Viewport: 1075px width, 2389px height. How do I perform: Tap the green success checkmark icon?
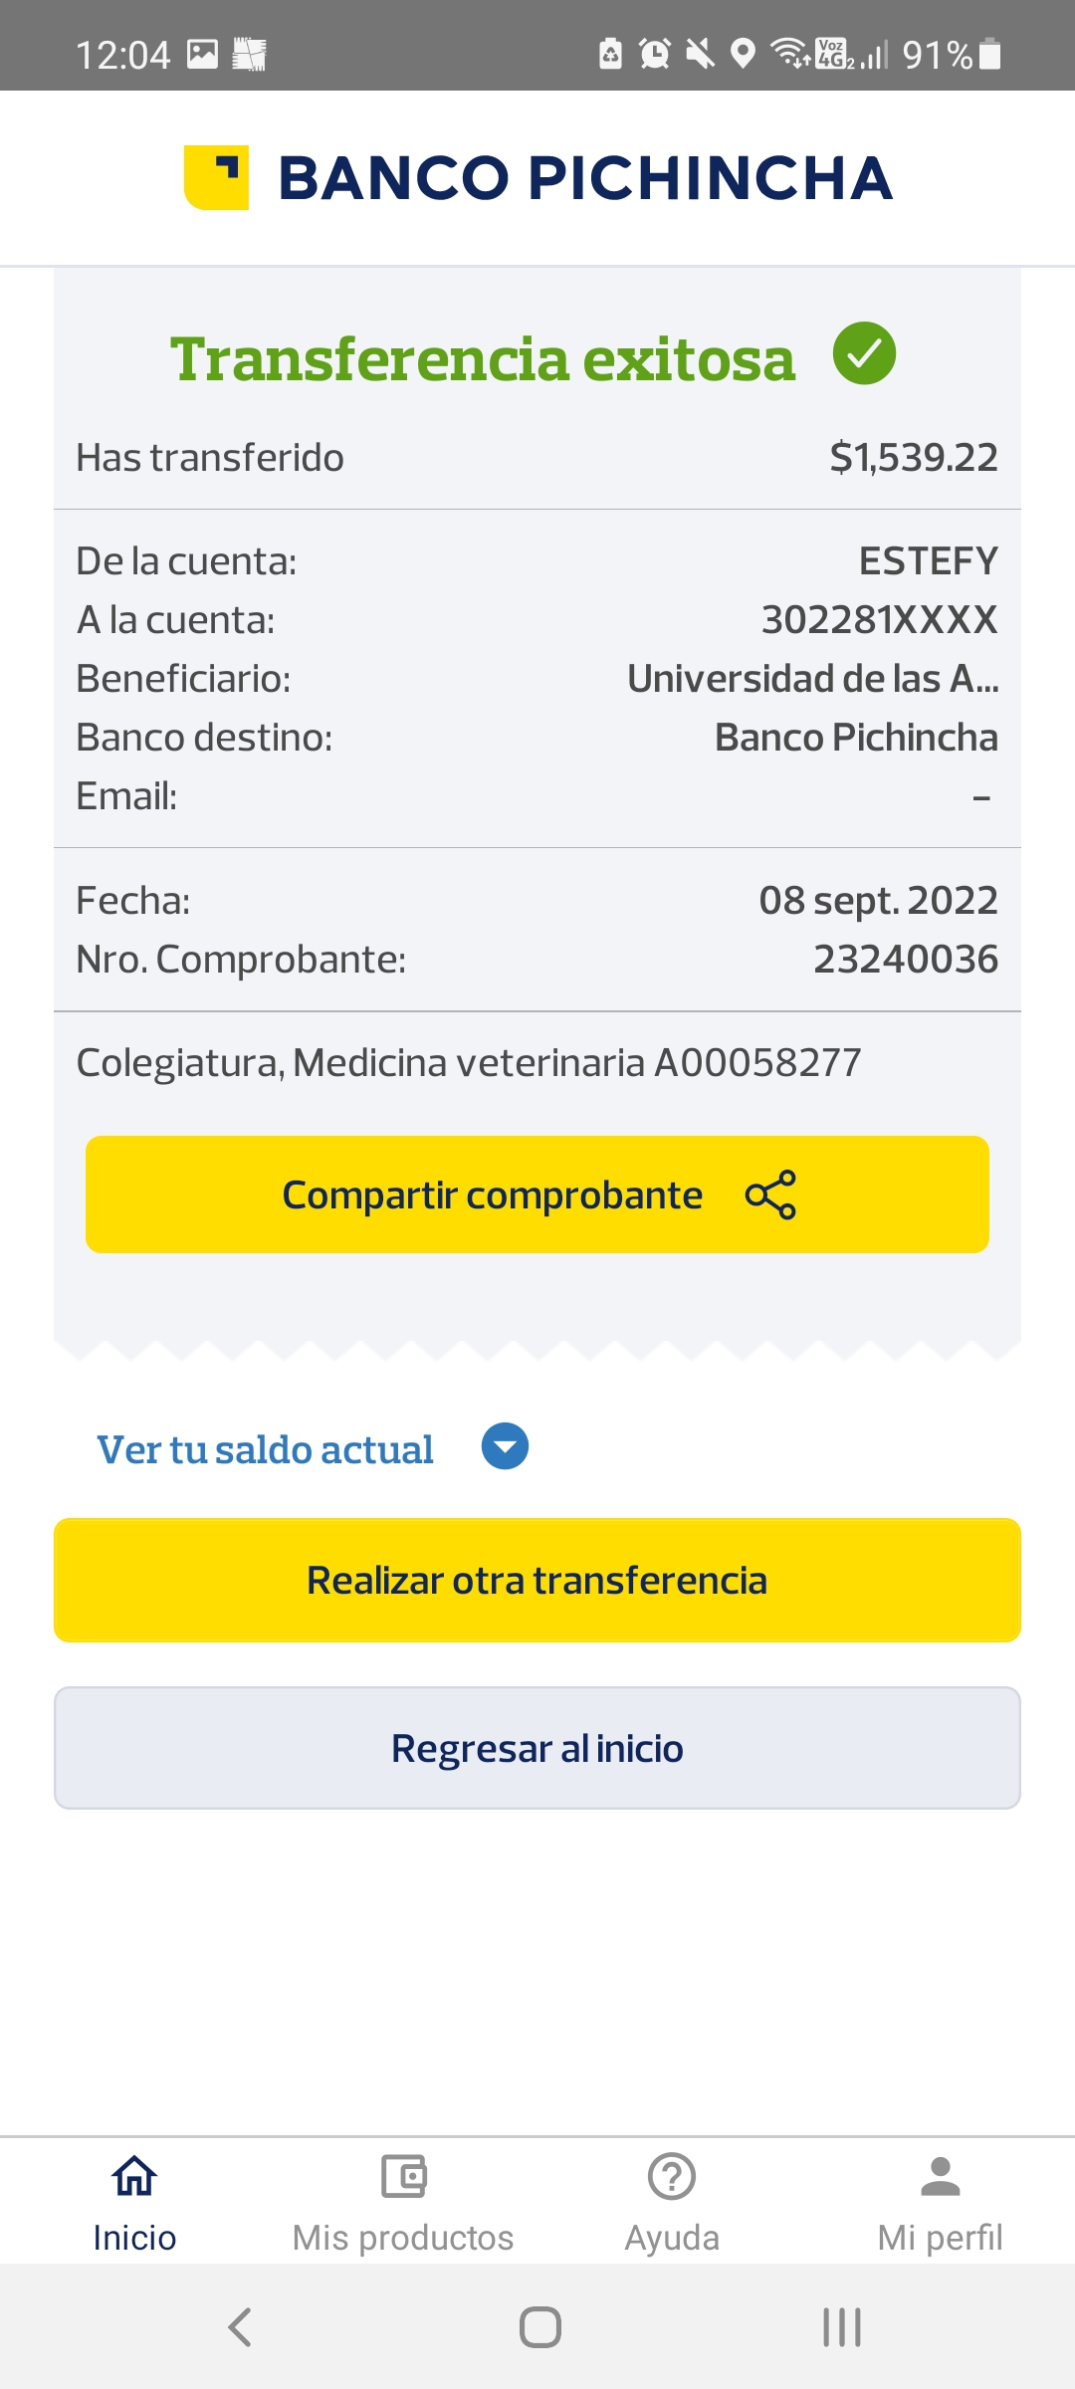click(x=864, y=354)
